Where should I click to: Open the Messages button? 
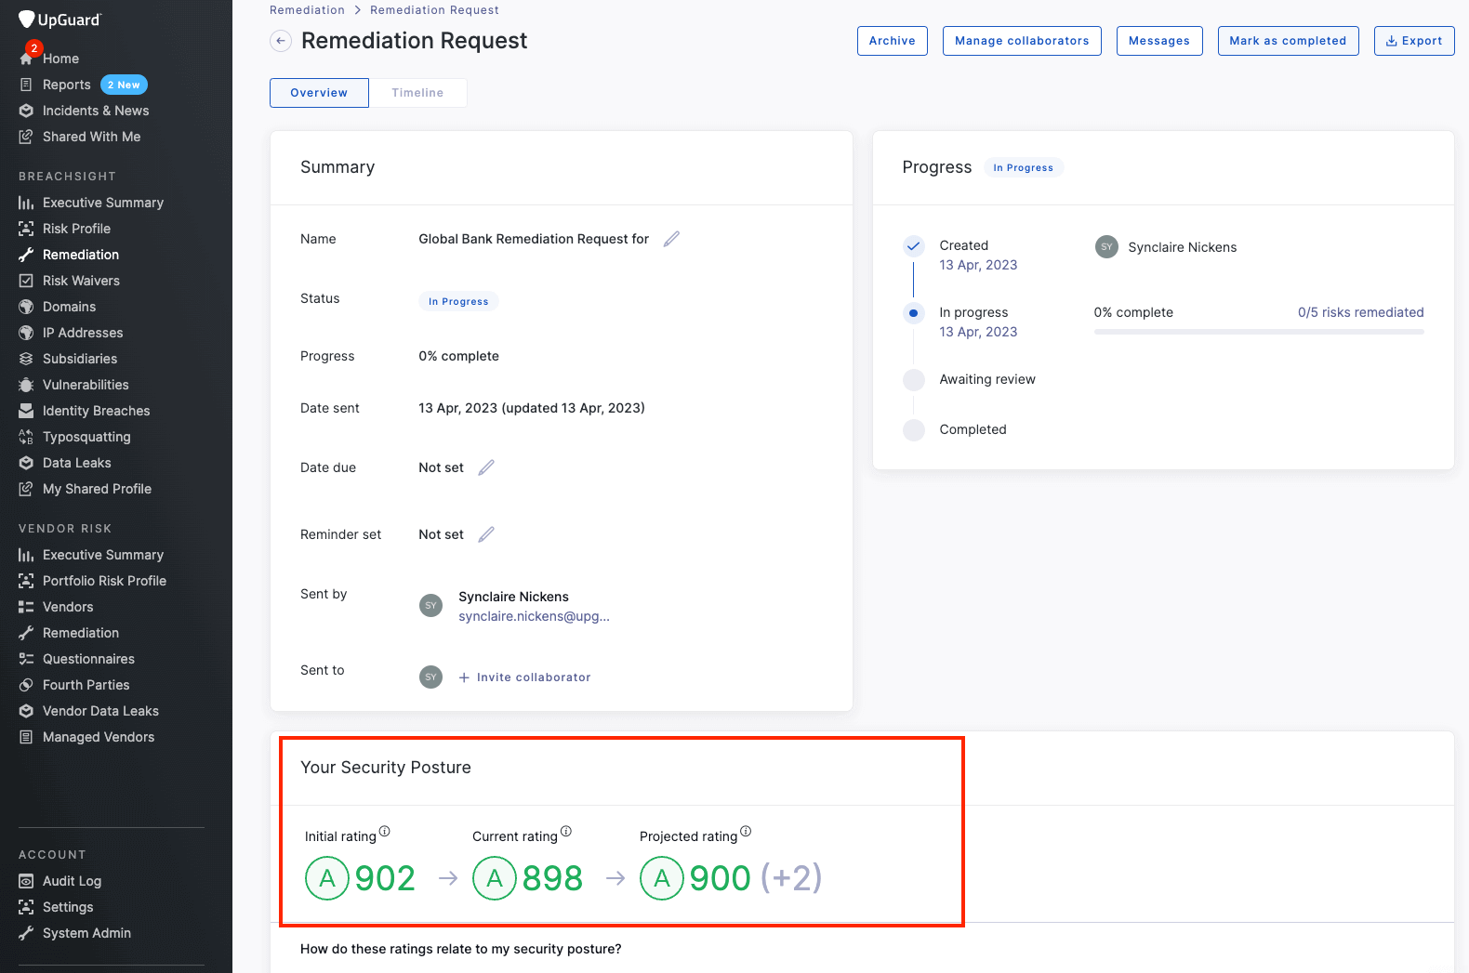1159,41
